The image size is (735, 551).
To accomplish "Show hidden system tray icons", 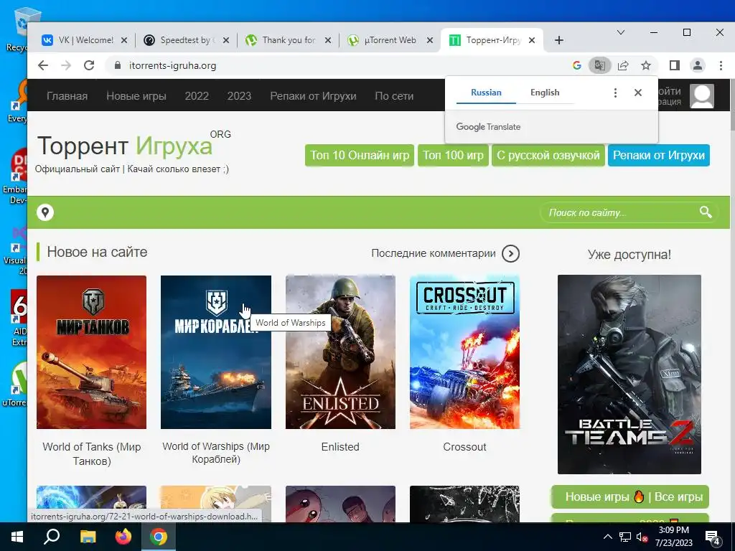I will point(607,537).
